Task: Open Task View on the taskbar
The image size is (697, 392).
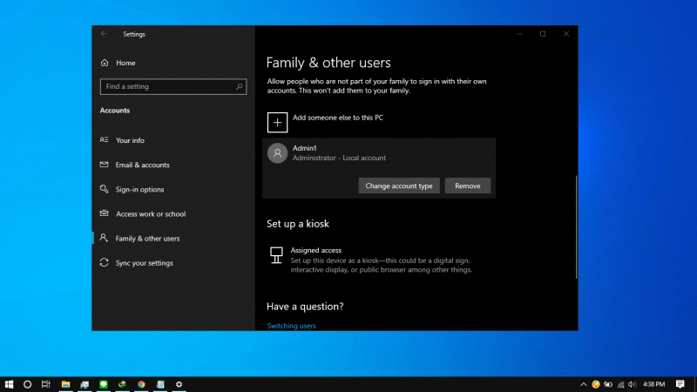Action: [x=46, y=384]
